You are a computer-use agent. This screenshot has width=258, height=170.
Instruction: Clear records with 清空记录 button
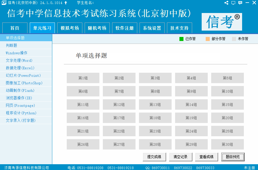(x=181, y=157)
